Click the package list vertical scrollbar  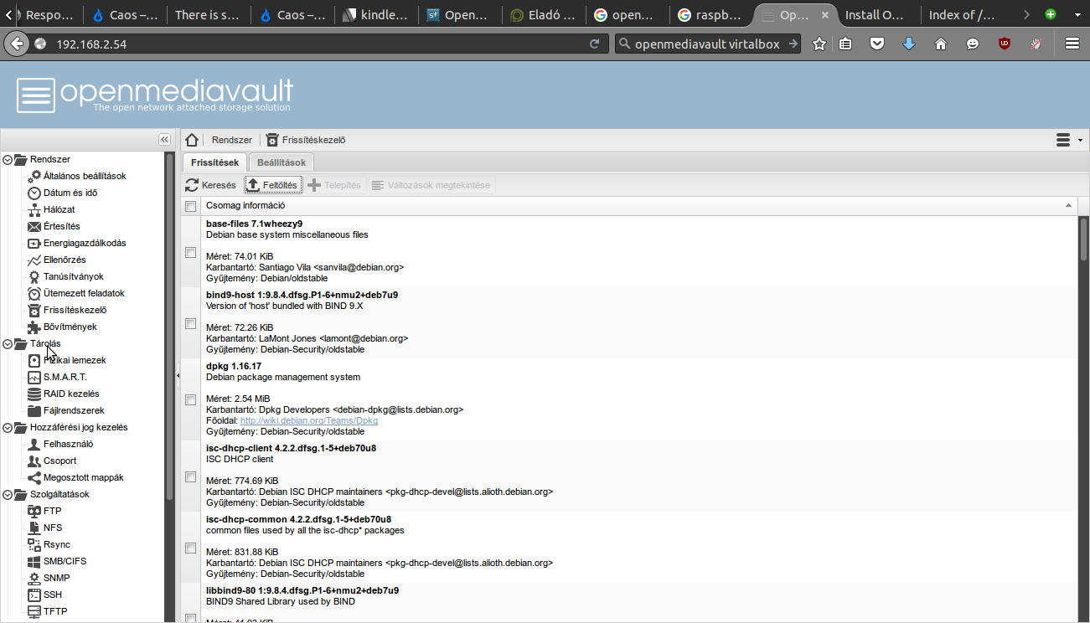click(1083, 239)
